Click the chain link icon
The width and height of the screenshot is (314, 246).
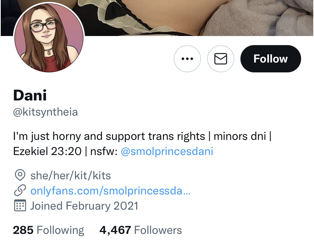click(20, 190)
